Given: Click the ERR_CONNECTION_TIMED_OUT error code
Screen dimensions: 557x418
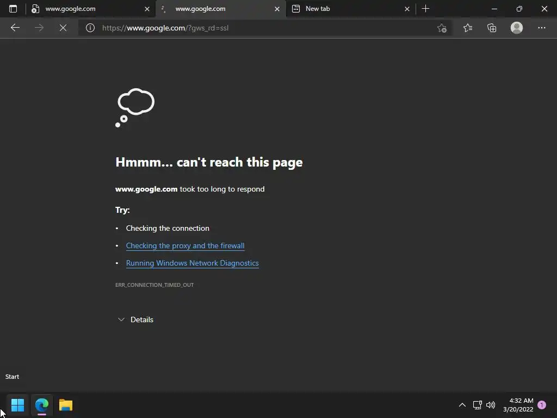Looking at the screenshot, I should click(154, 285).
